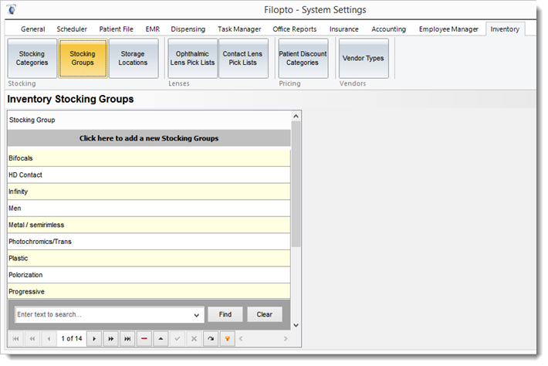Switch to the Scheduler tab

[72, 29]
